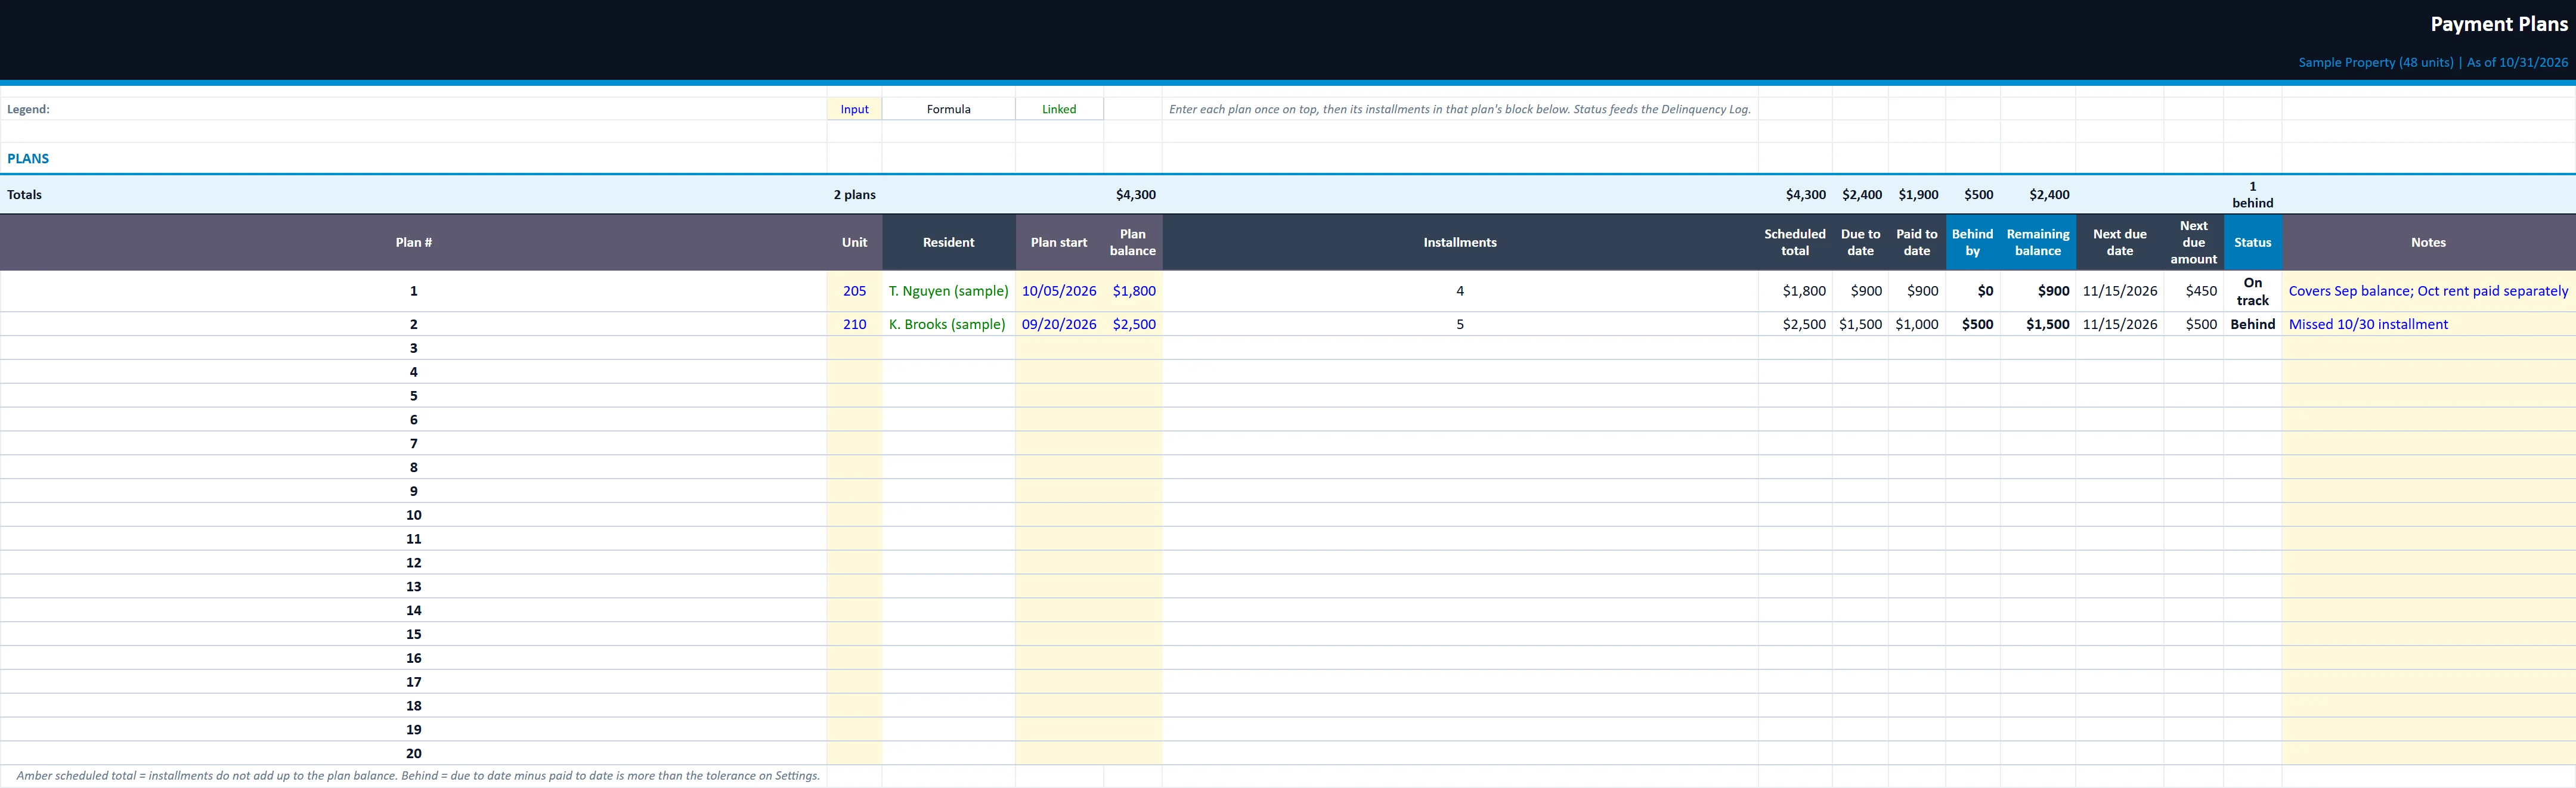Click the Sample Property subtitle text
The height and width of the screenshot is (788, 2576).
click(x=2432, y=62)
